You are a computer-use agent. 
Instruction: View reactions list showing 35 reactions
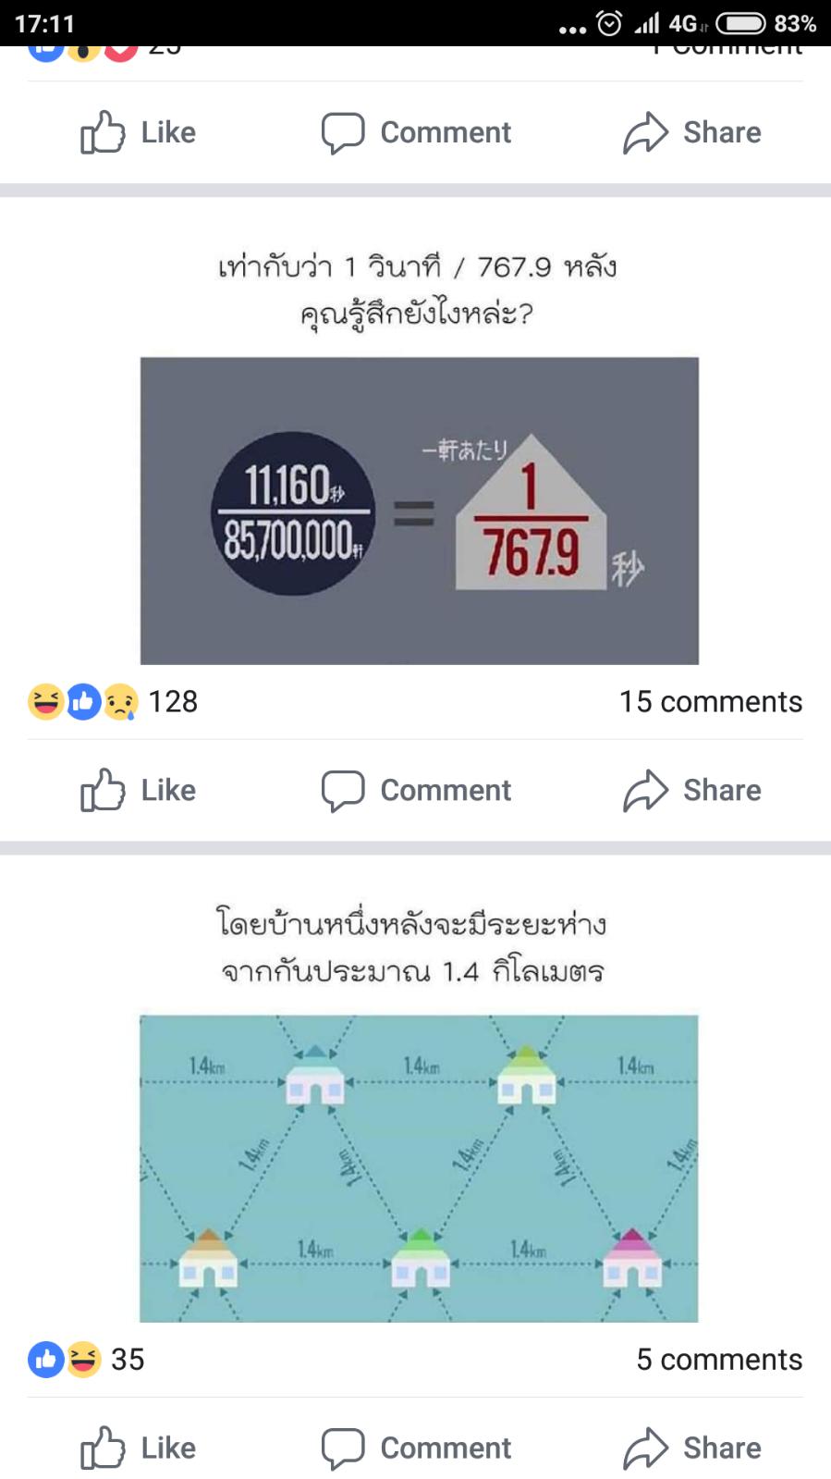86,1360
